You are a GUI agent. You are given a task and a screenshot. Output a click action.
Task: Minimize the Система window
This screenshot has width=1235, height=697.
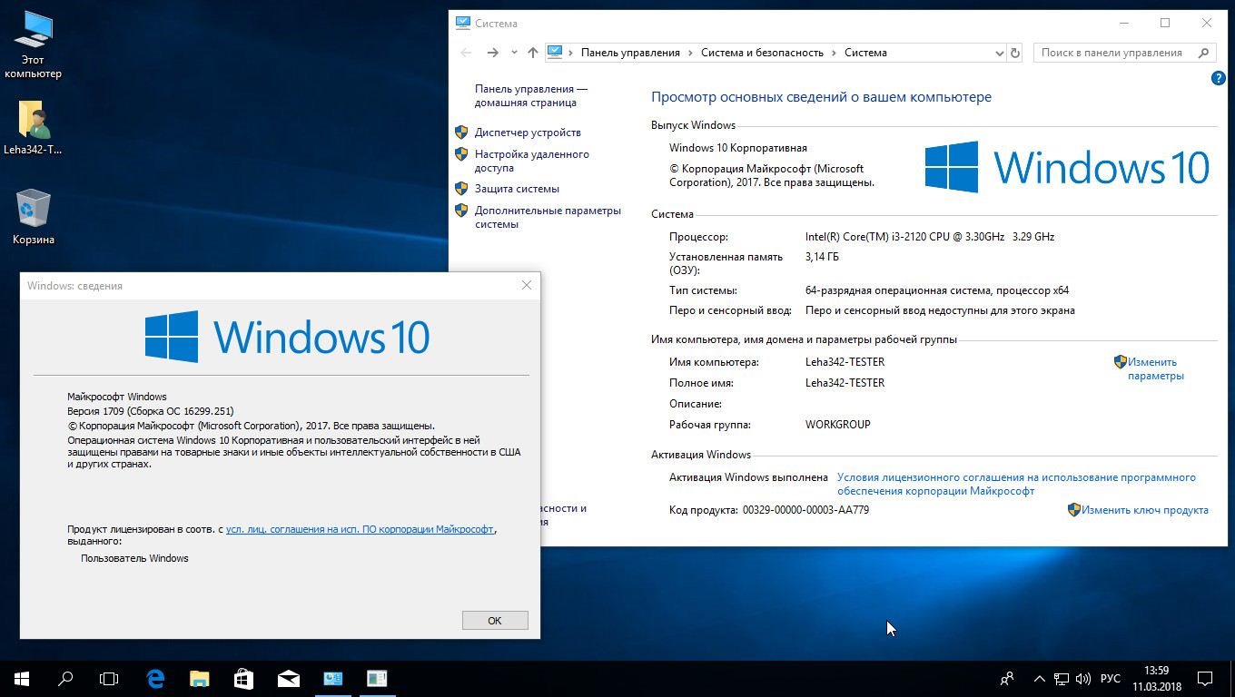(x=1123, y=23)
